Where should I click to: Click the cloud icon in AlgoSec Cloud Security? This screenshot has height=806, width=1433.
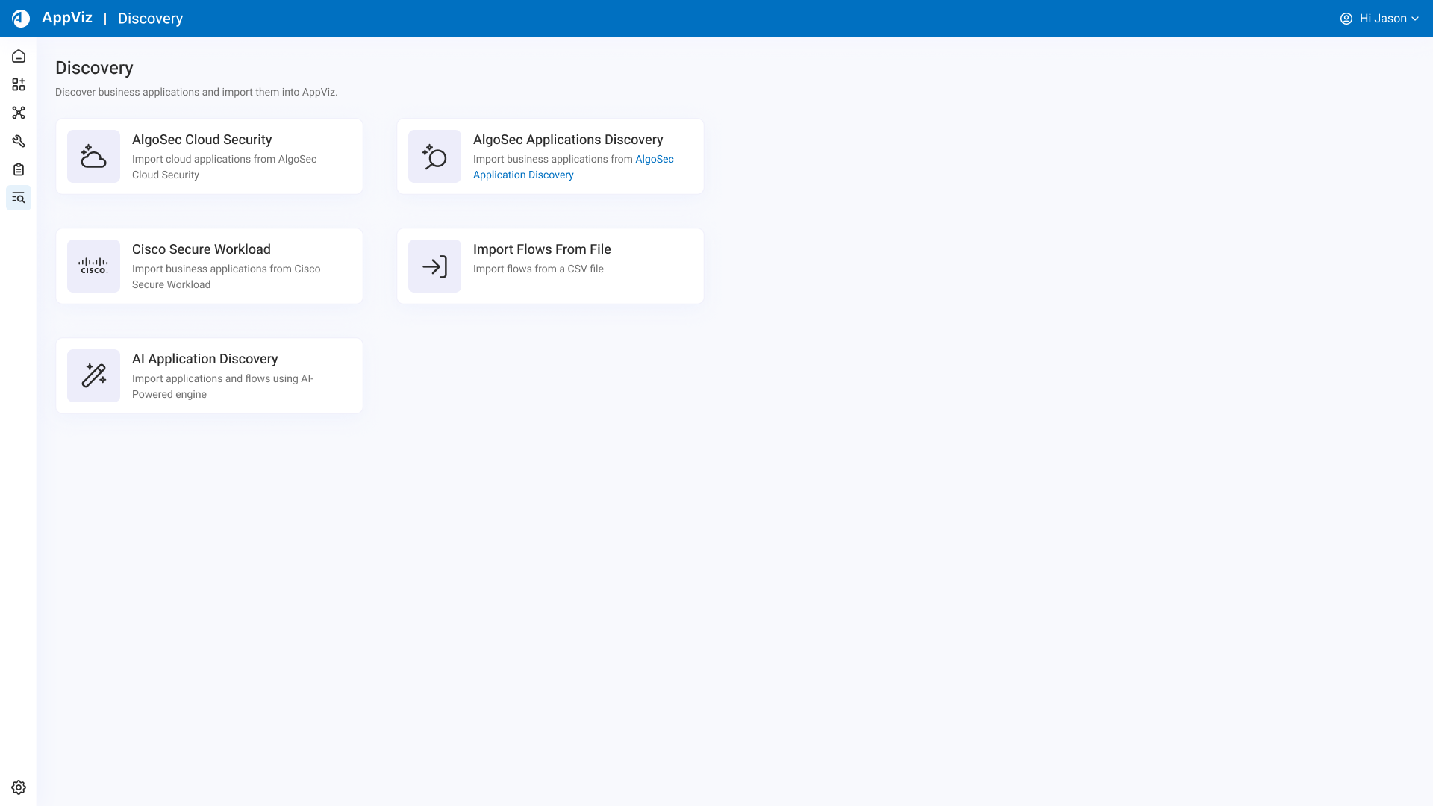(93, 157)
